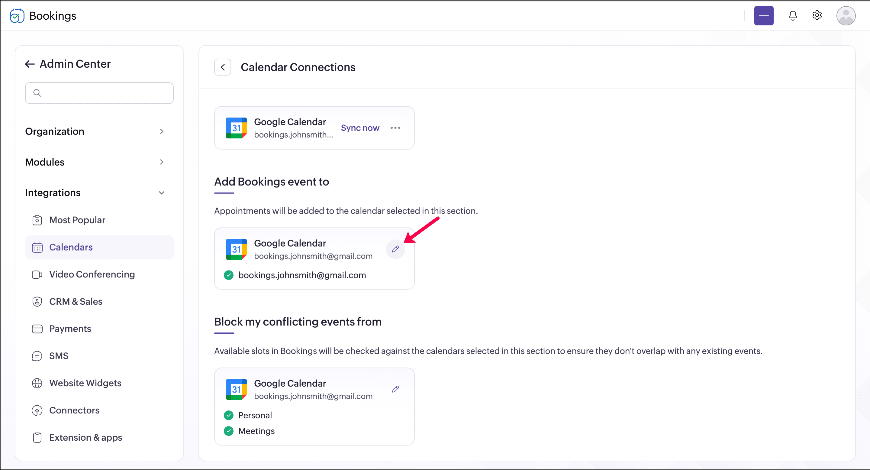Click the Extension & apps icon
Image resolution: width=870 pixels, height=470 pixels.
click(37, 438)
